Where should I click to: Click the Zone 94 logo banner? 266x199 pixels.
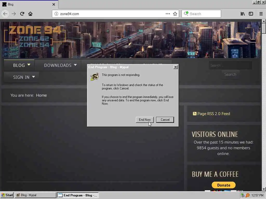click(35, 37)
